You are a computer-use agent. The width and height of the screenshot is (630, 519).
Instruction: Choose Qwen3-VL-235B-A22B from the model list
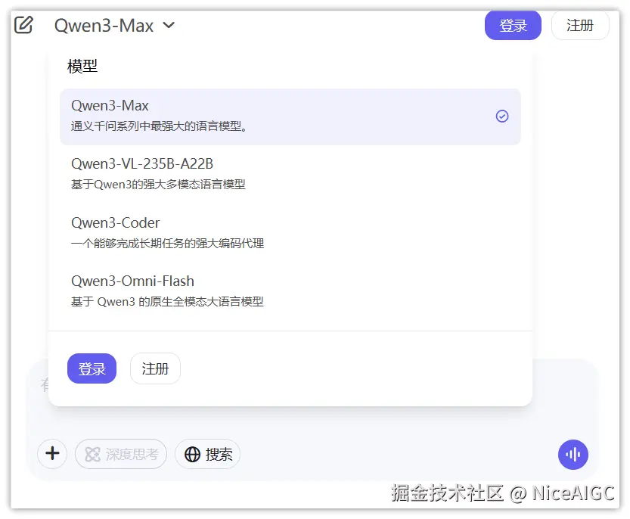(290, 174)
